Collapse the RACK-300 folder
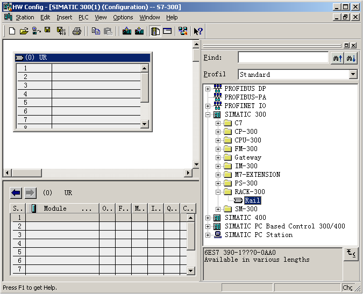Viewport: 363px width, 294px height. [x=218, y=192]
